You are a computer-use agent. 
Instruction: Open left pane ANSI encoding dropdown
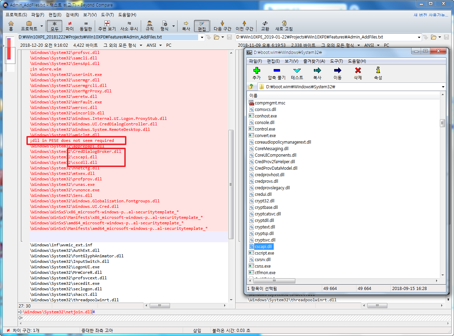154,45
